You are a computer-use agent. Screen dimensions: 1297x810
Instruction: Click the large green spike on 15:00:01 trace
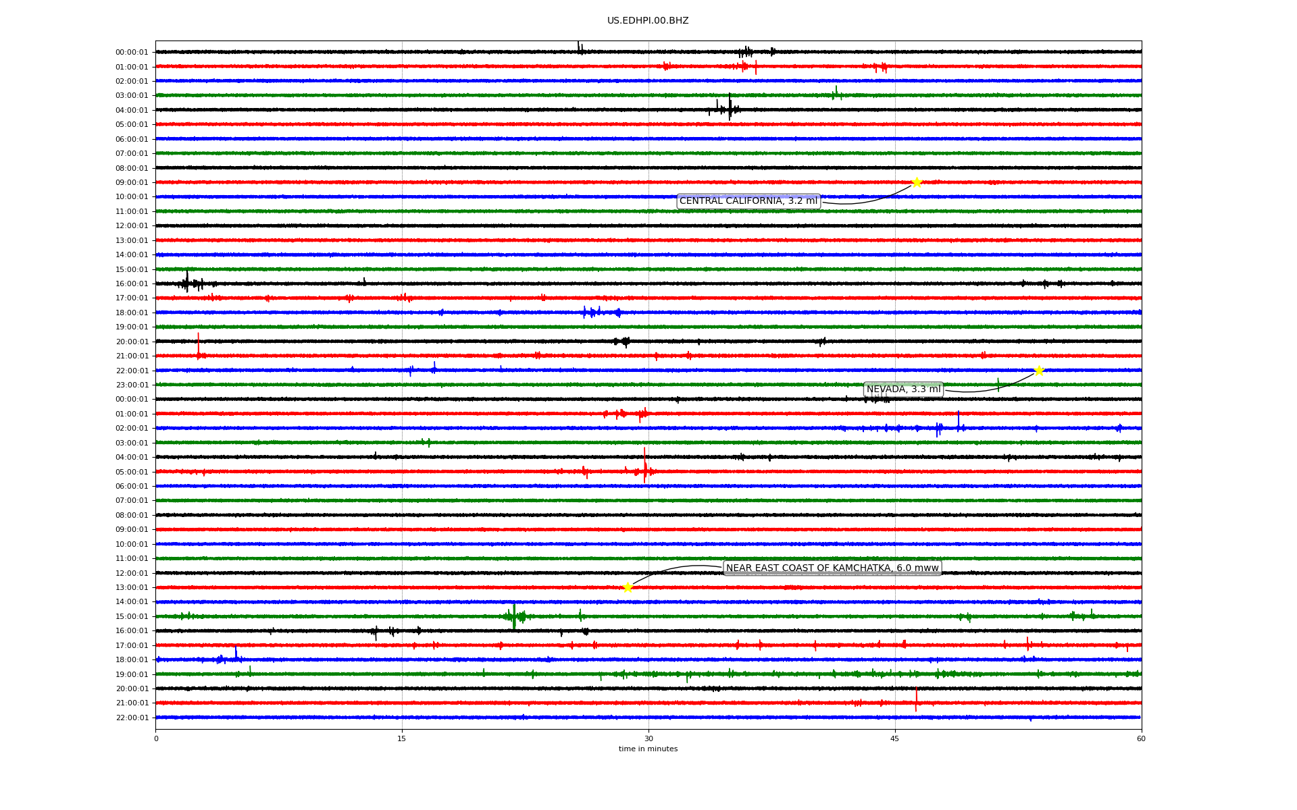click(514, 616)
